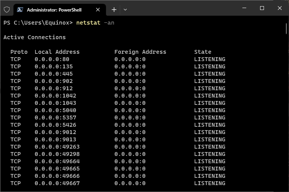Click the Active Connections heading
This screenshot has height=192, width=289.
35,37
